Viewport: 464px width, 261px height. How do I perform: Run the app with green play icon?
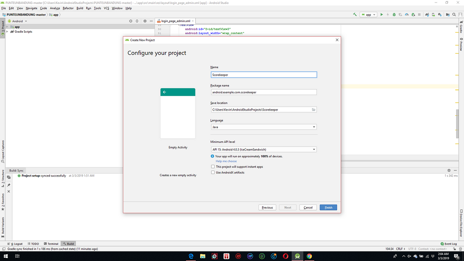(x=381, y=14)
